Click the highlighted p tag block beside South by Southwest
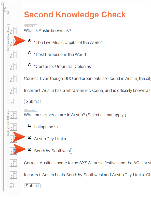The width and height of the screenshot is (151, 197). point(15,151)
